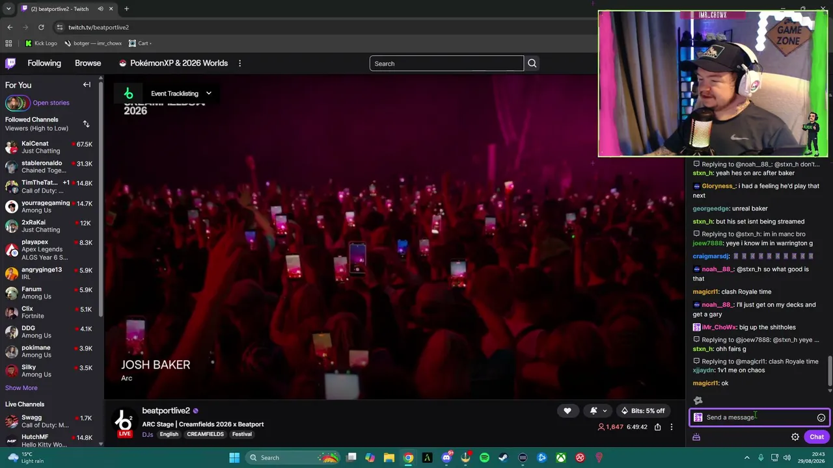Open PokémonXP & 2026 Worlds link
The height and width of the screenshot is (468, 833).
click(x=173, y=63)
